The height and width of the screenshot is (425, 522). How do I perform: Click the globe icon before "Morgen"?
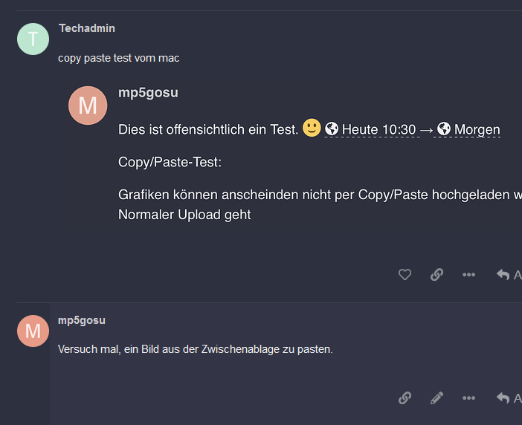pyautogui.click(x=444, y=129)
